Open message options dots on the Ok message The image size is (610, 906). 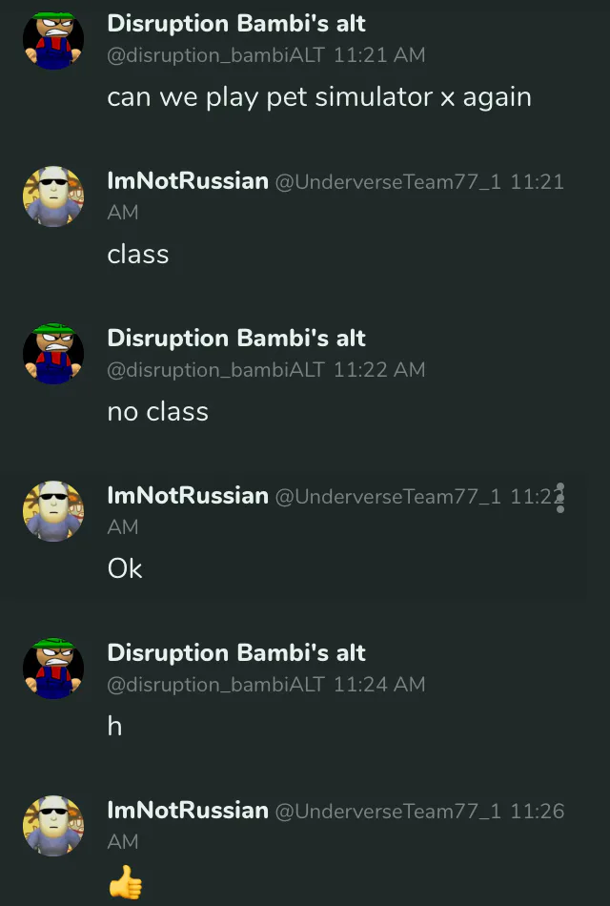[x=559, y=498]
